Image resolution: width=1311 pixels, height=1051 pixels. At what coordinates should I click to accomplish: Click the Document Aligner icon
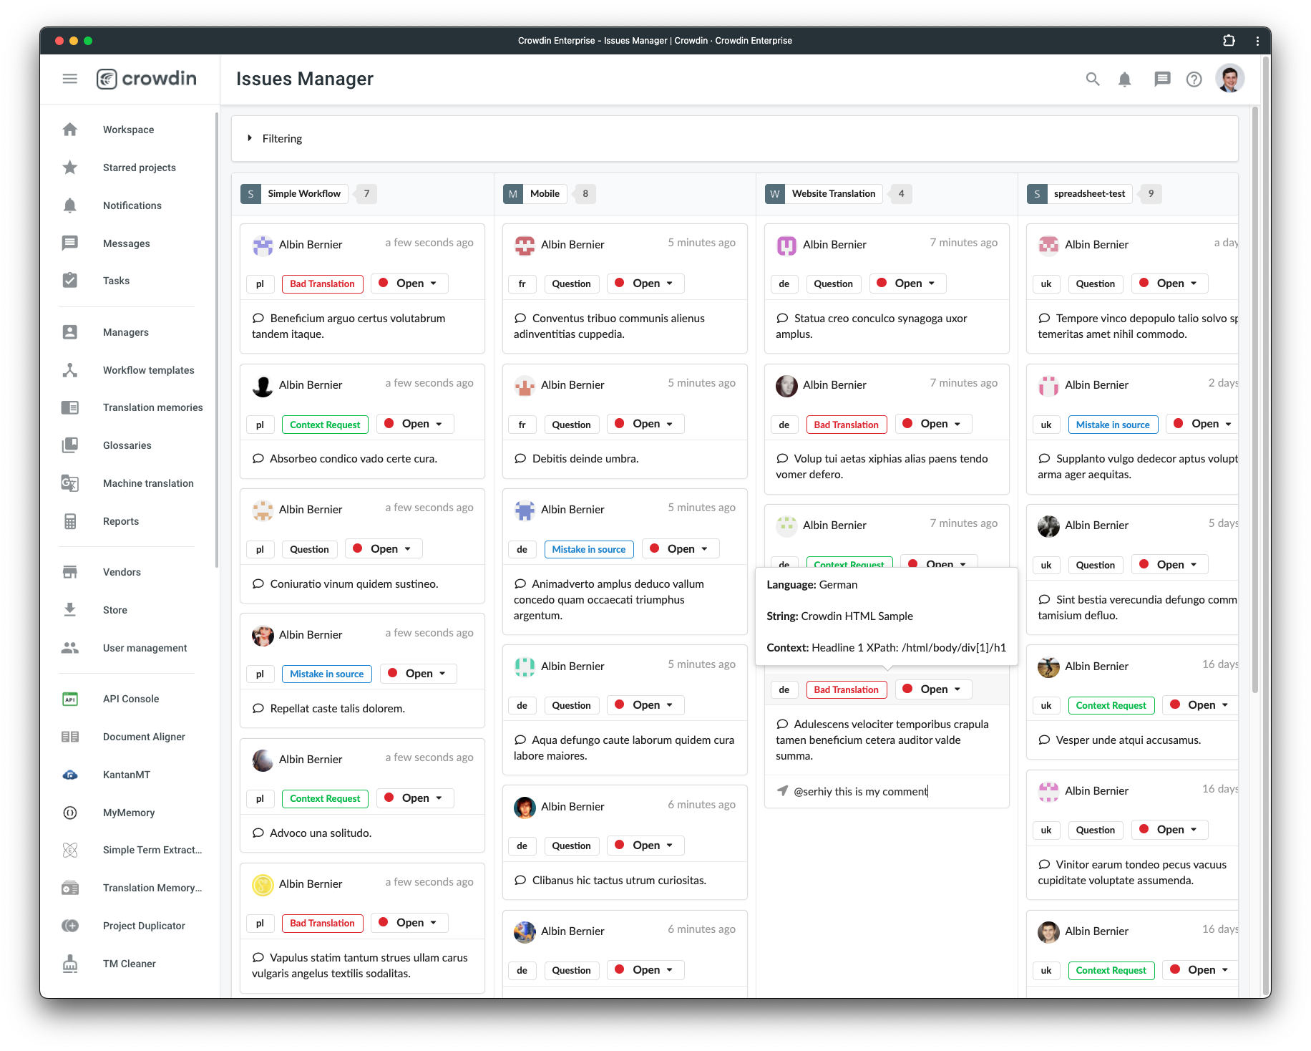(70, 737)
